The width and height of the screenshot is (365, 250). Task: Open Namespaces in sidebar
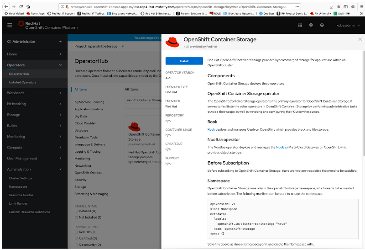[18, 186]
